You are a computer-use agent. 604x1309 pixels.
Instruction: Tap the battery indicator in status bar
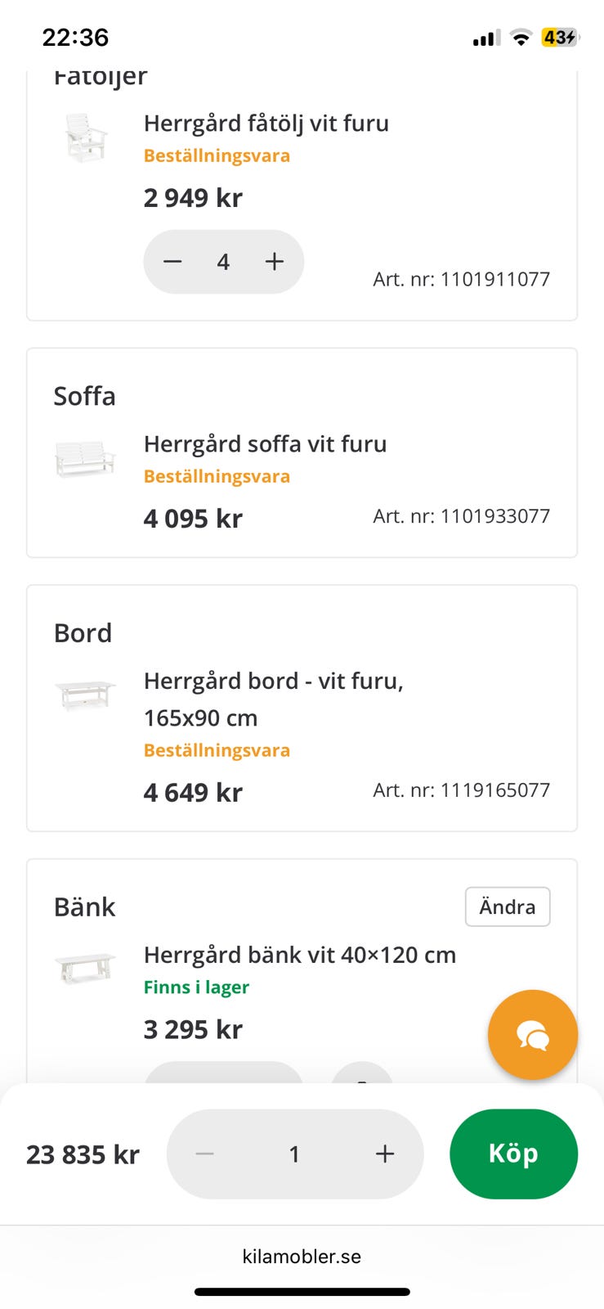coord(559,37)
